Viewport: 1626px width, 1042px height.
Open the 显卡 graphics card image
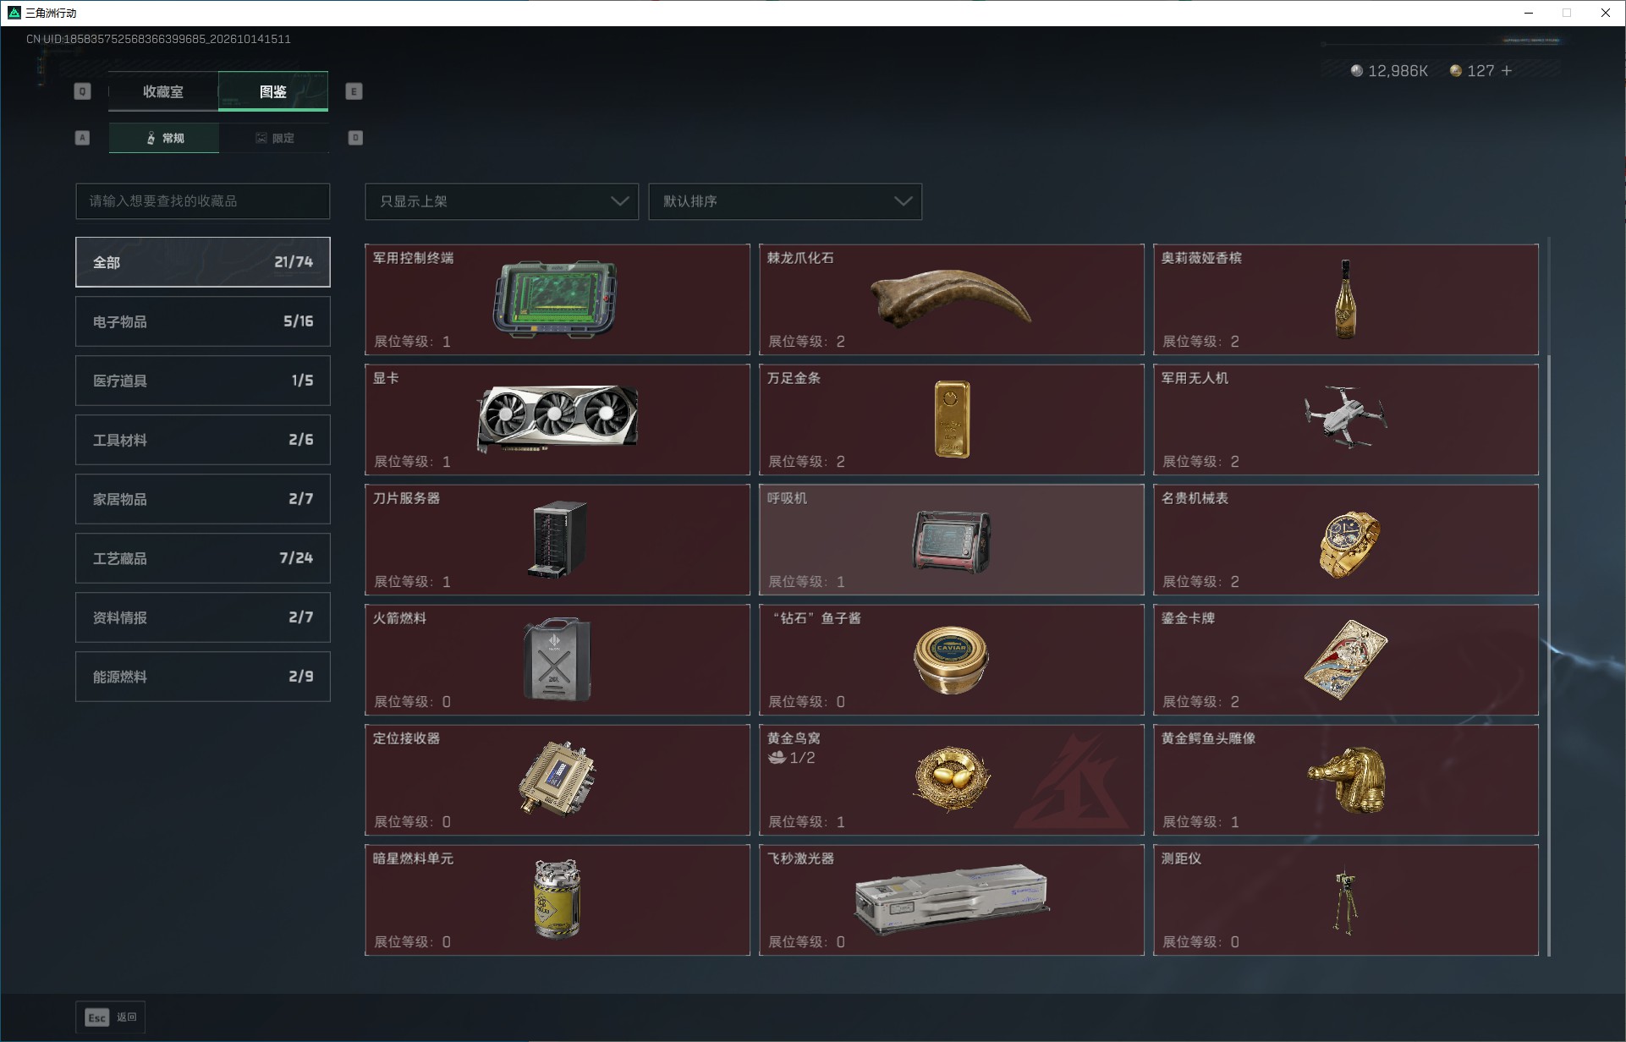(x=558, y=420)
